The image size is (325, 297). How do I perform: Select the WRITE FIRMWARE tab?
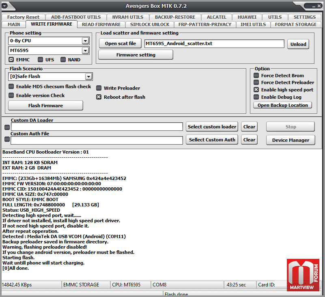[x=52, y=24]
